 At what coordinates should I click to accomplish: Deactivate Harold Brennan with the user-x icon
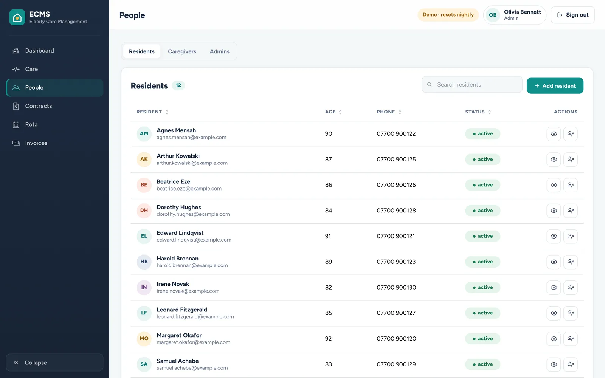(x=571, y=262)
